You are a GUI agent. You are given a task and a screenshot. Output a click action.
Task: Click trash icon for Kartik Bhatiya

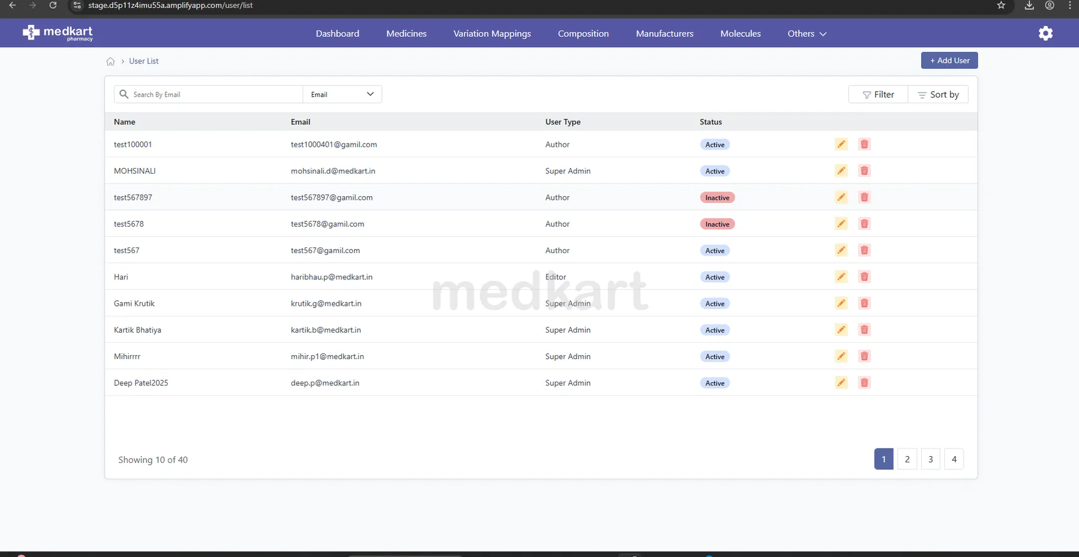[x=864, y=330]
